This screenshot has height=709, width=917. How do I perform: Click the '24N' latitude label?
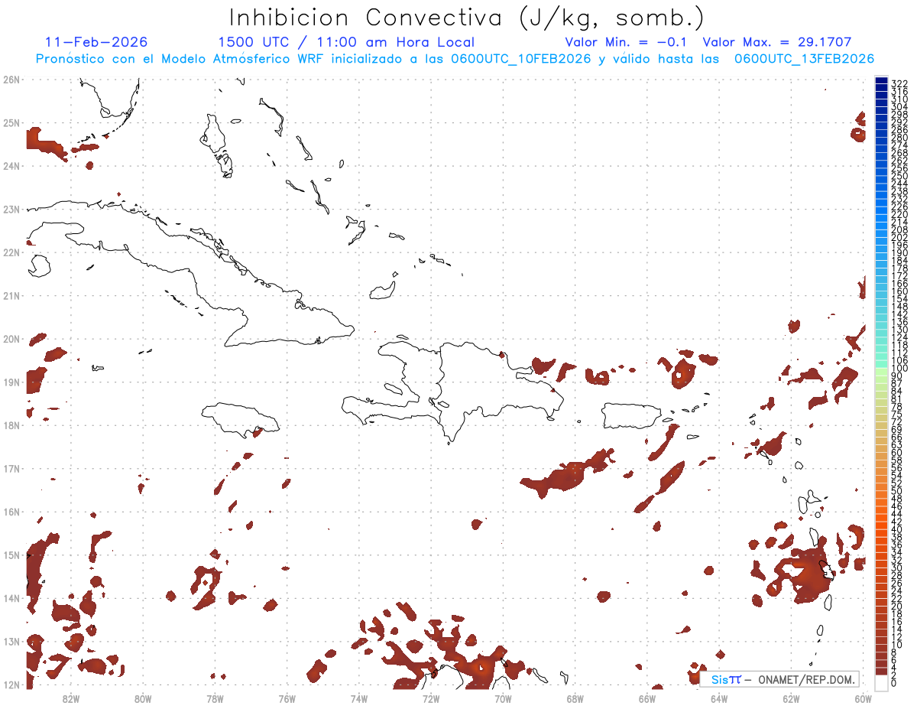[11, 166]
